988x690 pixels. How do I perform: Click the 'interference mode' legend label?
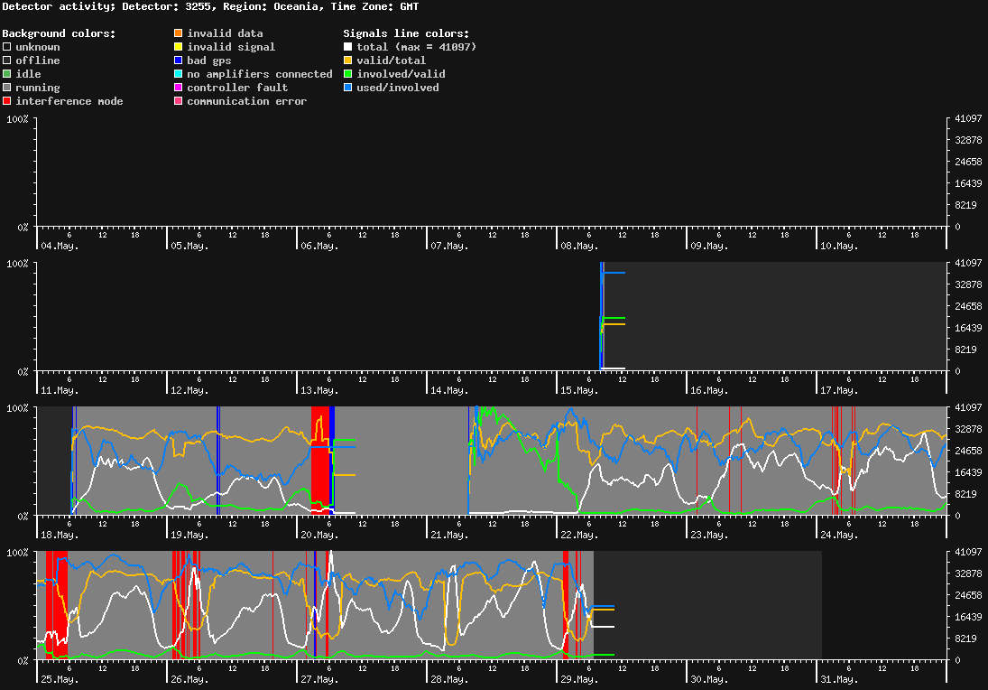point(69,101)
